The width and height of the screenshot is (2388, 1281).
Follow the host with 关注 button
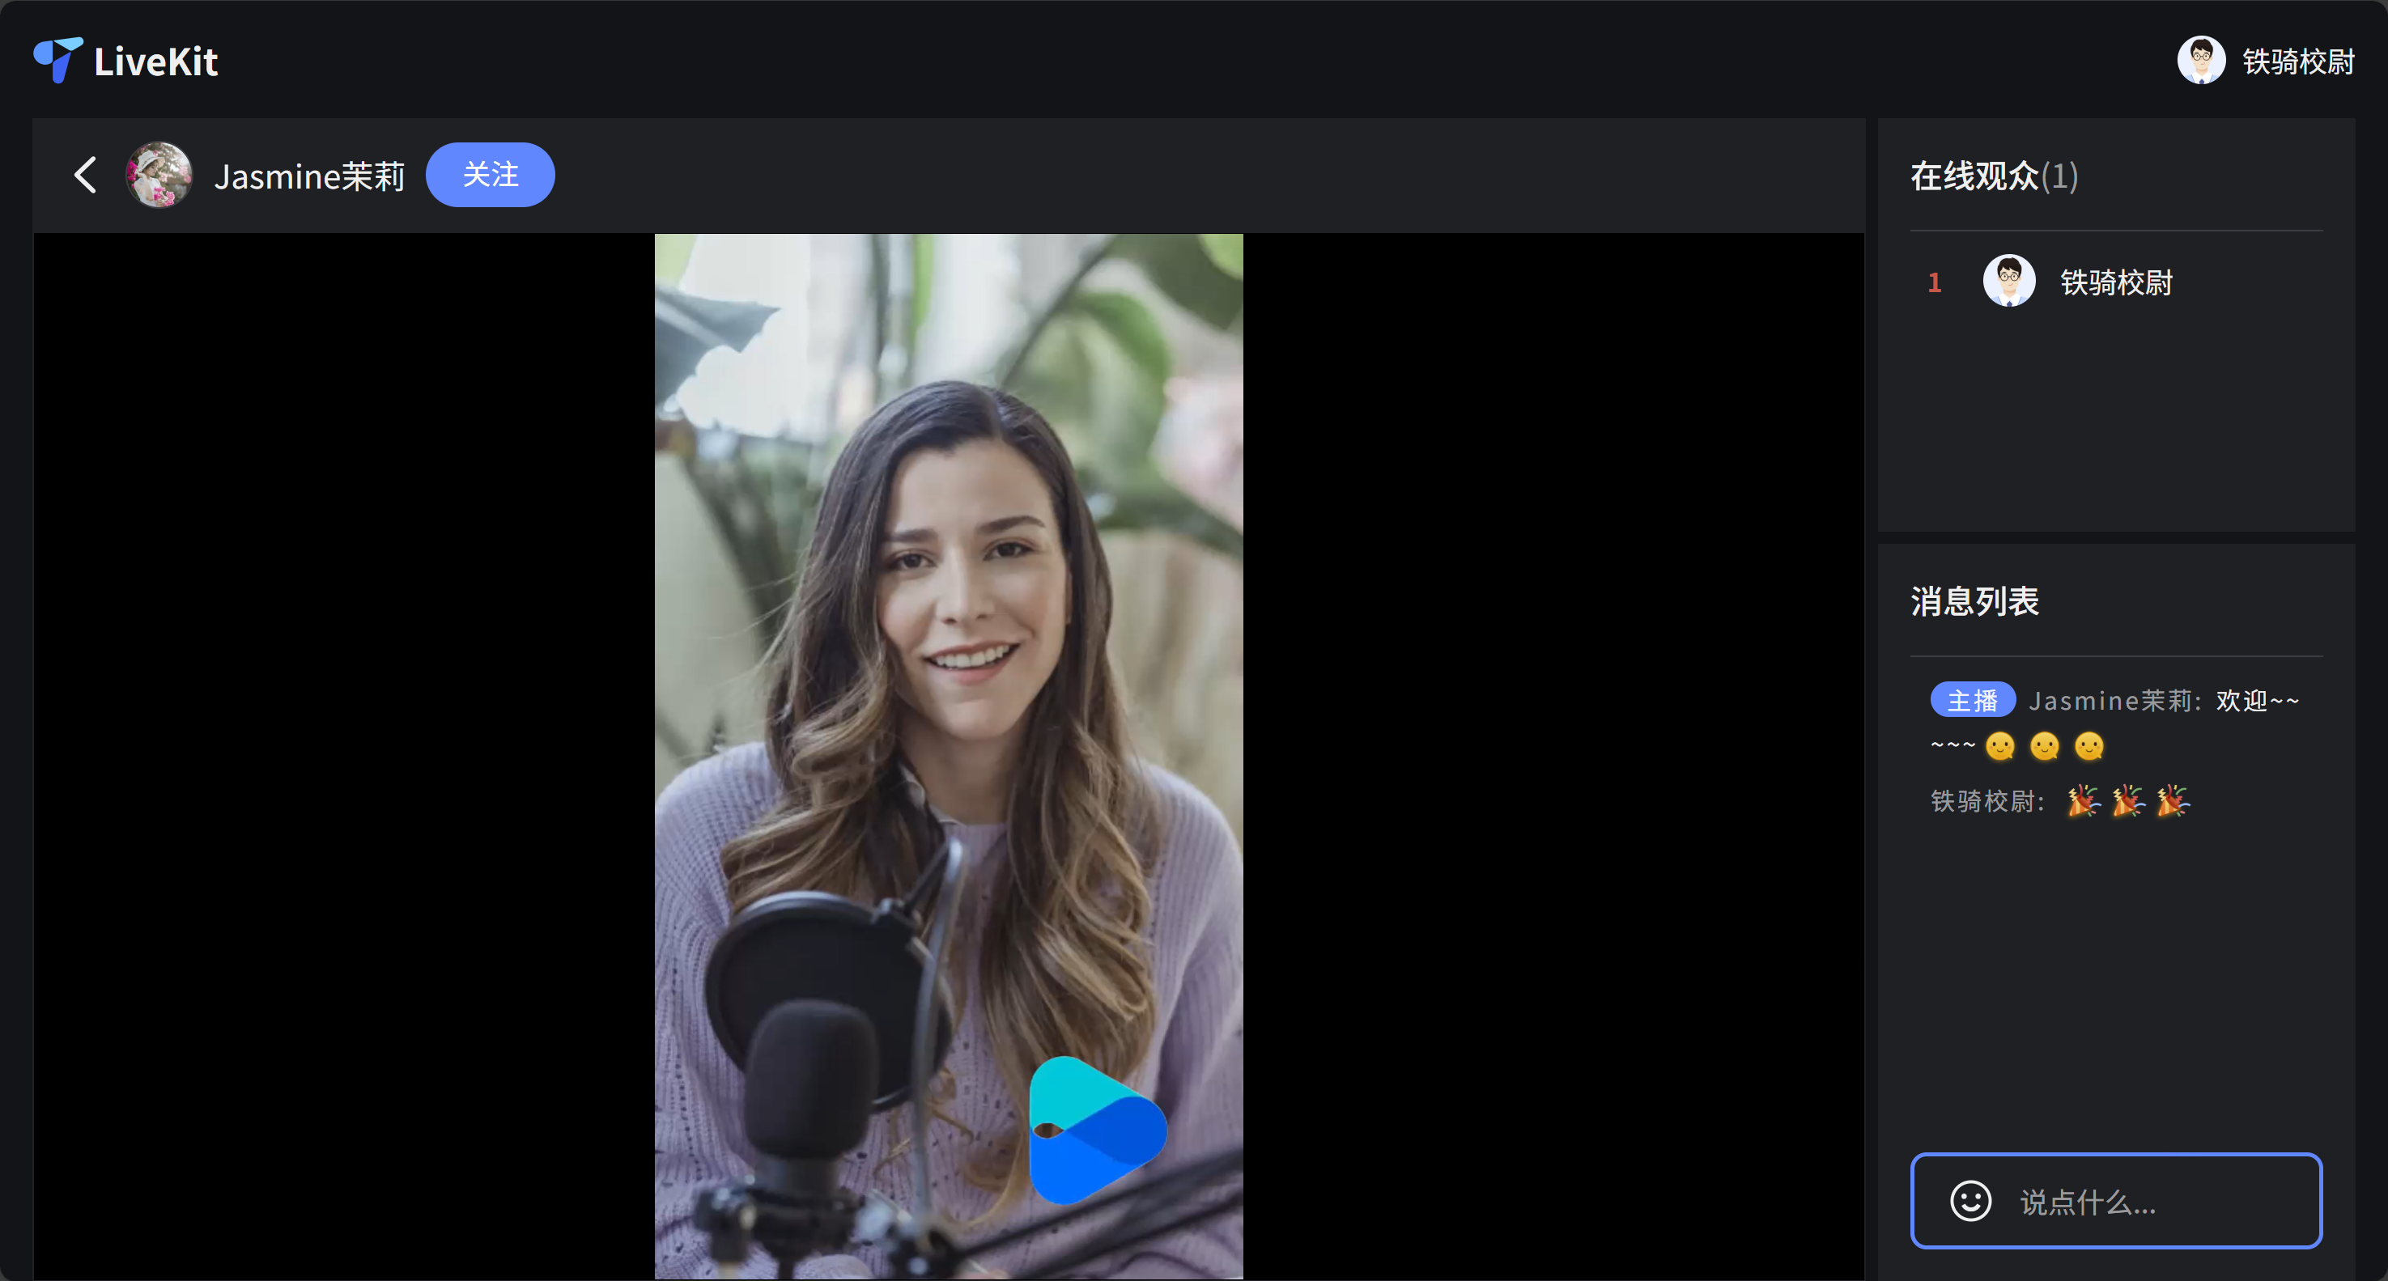pyautogui.click(x=490, y=175)
